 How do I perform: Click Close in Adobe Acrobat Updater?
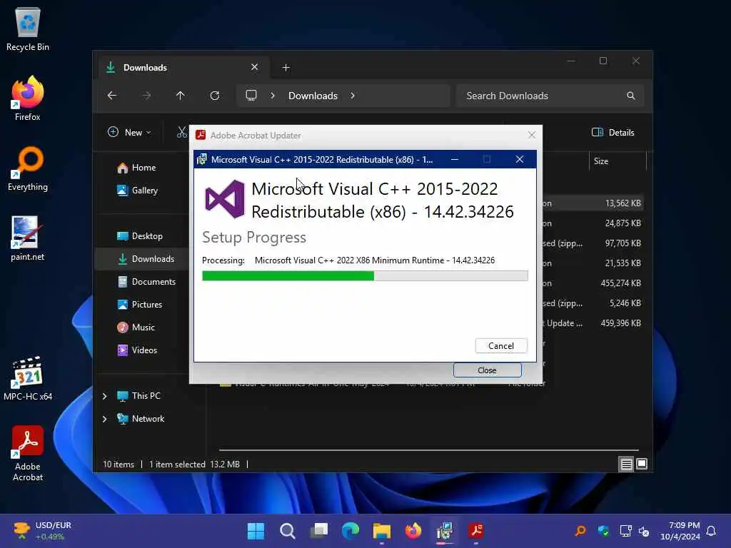point(487,370)
